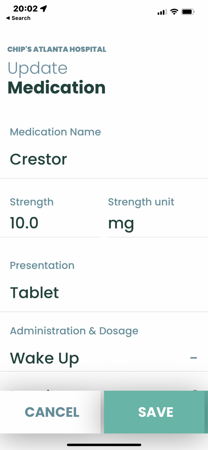The height and width of the screenshot is (450, 208).
Task: Tap the Wi-Fi status icon
Action: coord(174,12)
